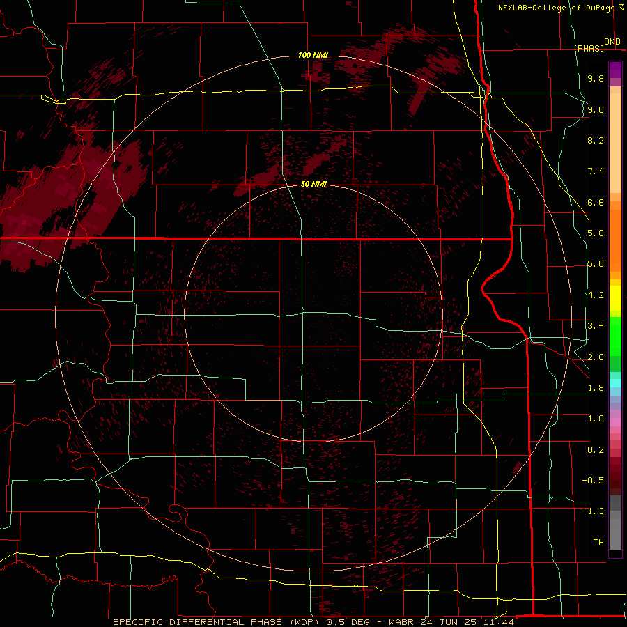
Task: Click the cyan band of the color bar
Action: pyautogui.click(x=615, y=383)
